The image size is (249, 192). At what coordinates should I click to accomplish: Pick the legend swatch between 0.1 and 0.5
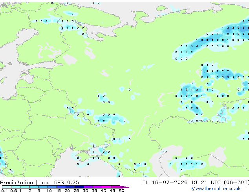coord(7,187)
